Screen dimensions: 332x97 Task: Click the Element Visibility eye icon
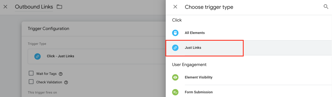[x=175, y=77]
